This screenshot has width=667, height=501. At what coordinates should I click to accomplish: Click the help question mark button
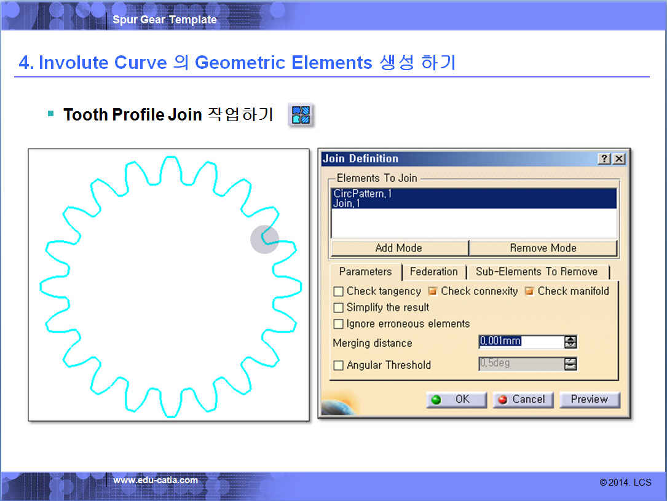(x=604, y=159)
